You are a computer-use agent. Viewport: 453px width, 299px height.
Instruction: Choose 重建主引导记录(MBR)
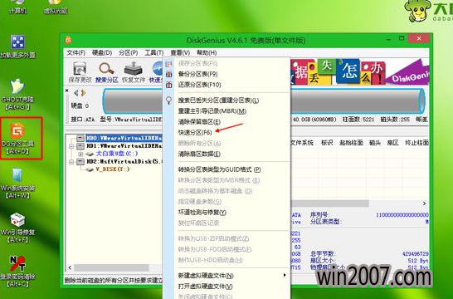point(212,111)
